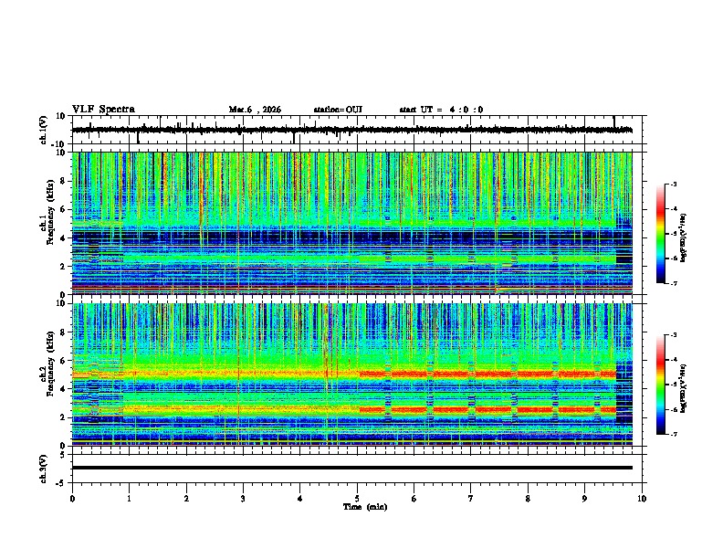Click the "6" kHz tick on ch.1 frequency axis
Viewport: 723px width, 559px height.
tap(64, 209)
